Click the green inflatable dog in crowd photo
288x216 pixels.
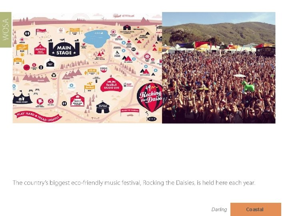pos(248,86)
